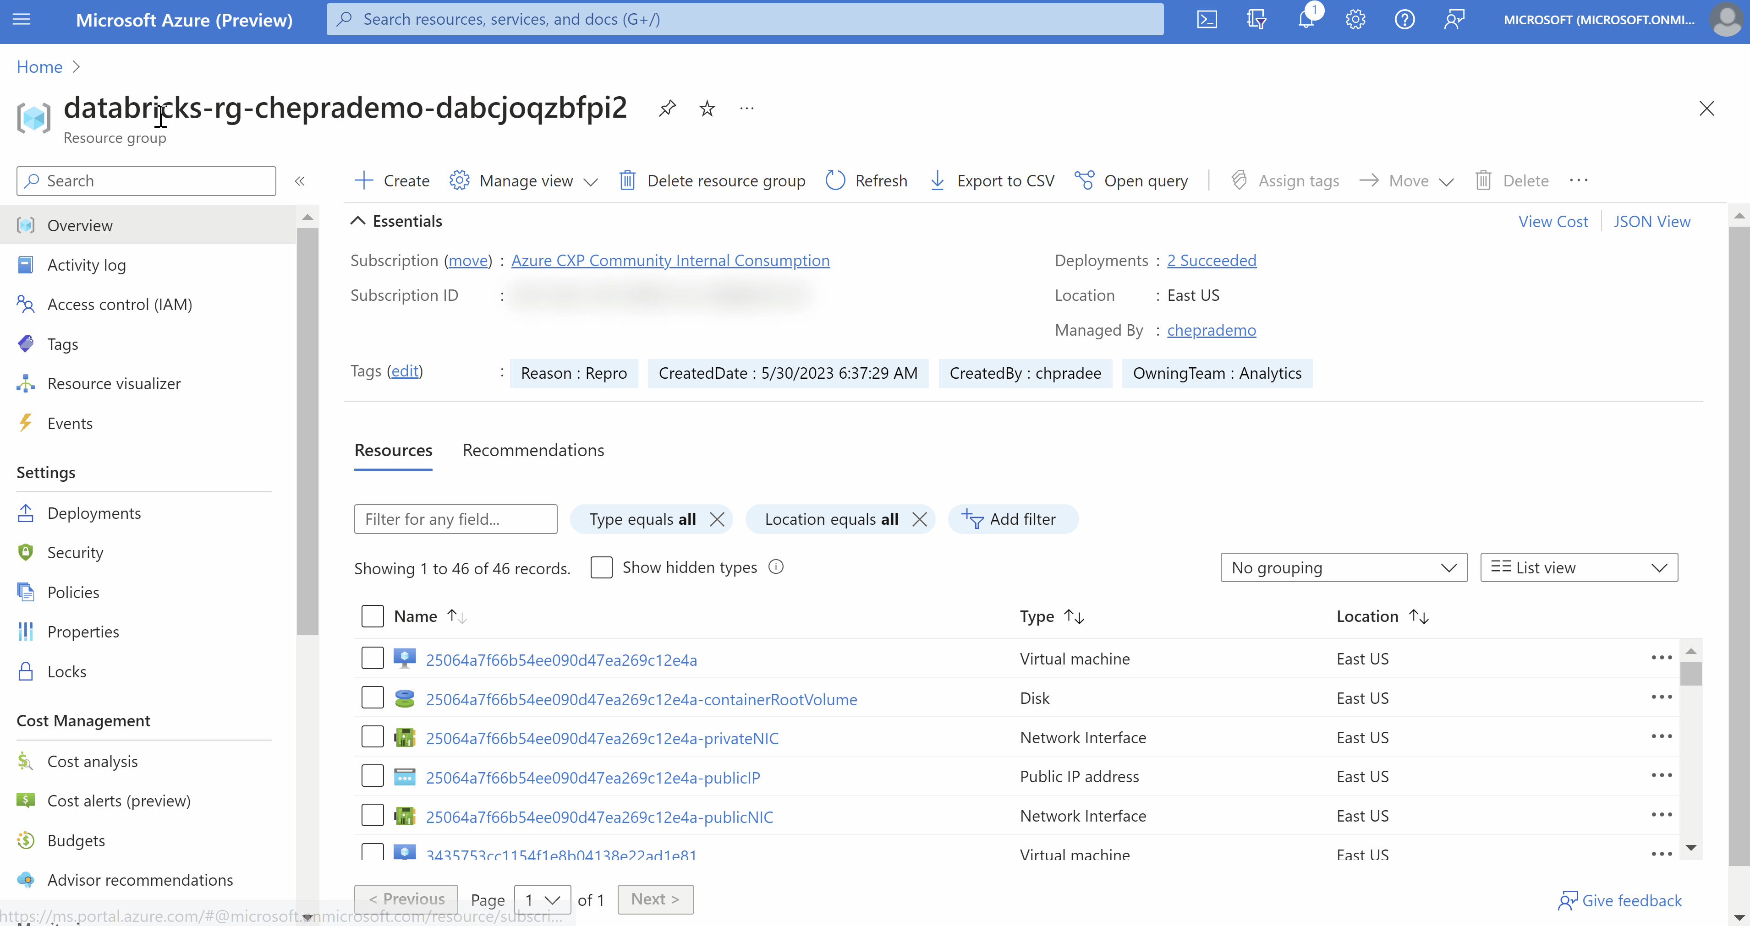Open context menu dots for the containerRootVolume row
The height and width of the screenshot is (926, 1750).
(x=1661, y=697)
